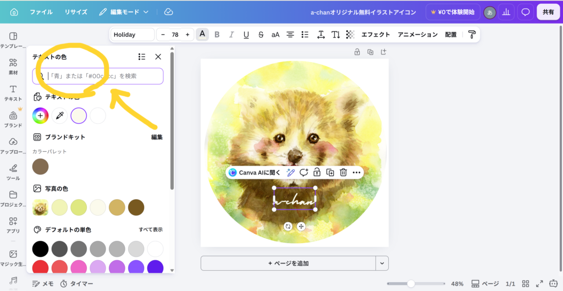
Task: Open the user avatar あ
Action: (x=489, y=13)
